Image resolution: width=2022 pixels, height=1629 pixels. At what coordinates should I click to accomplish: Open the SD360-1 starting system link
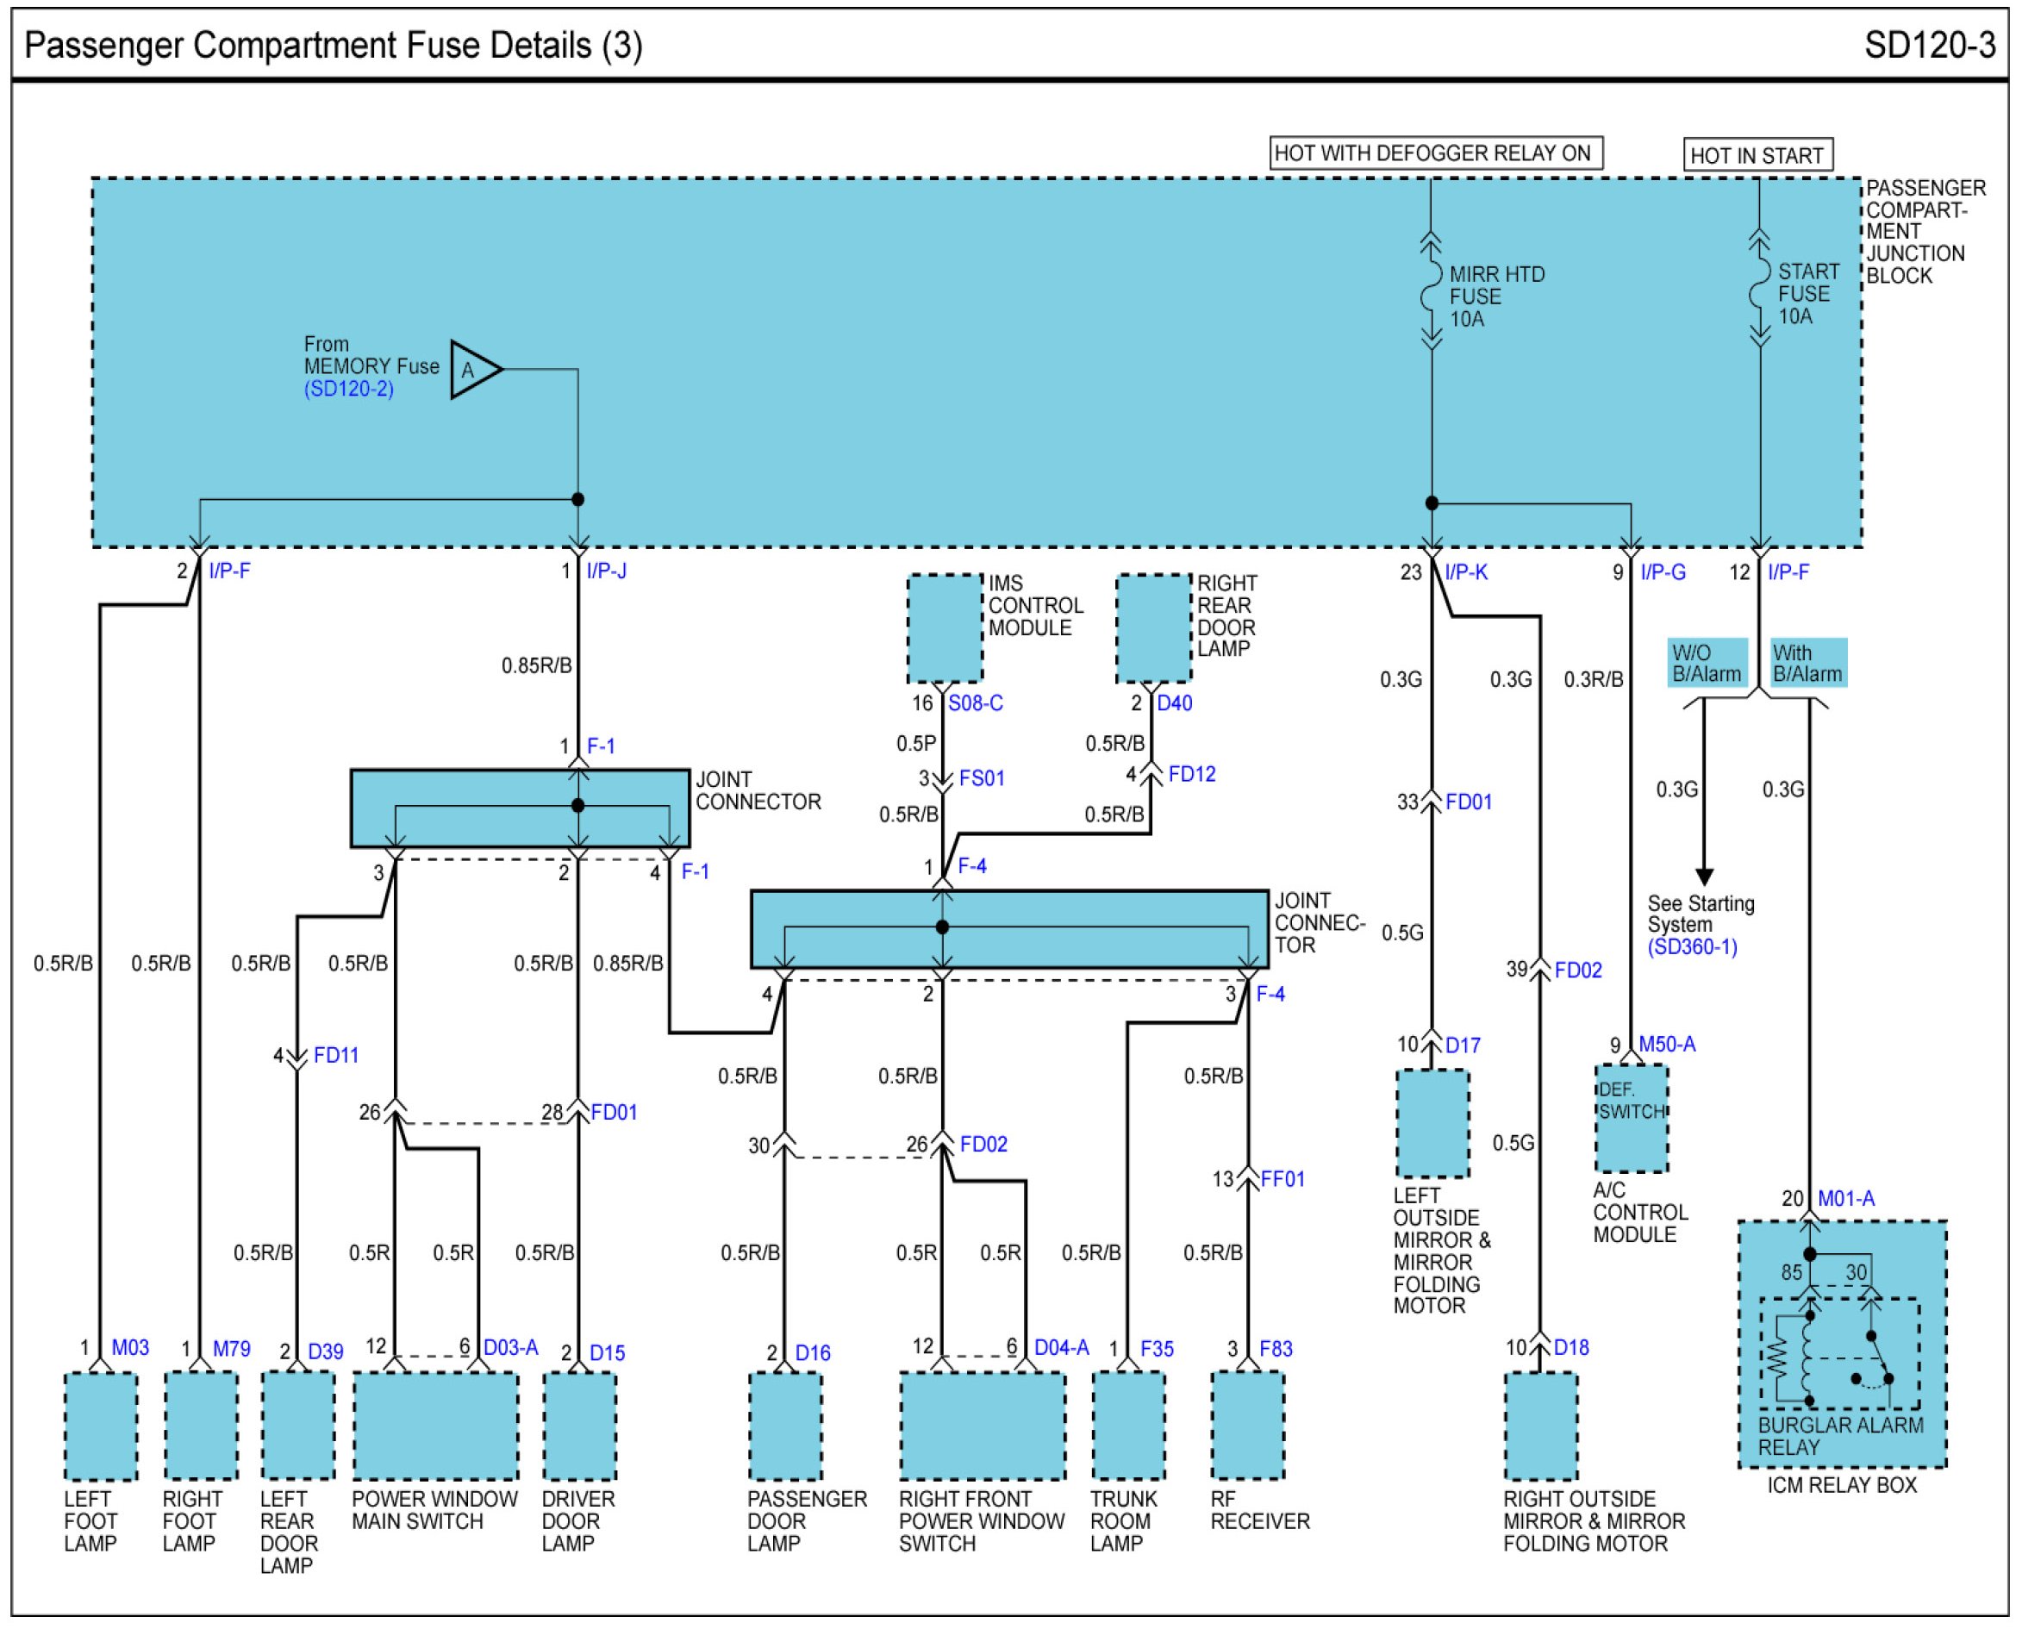(x=1692, y=947)
